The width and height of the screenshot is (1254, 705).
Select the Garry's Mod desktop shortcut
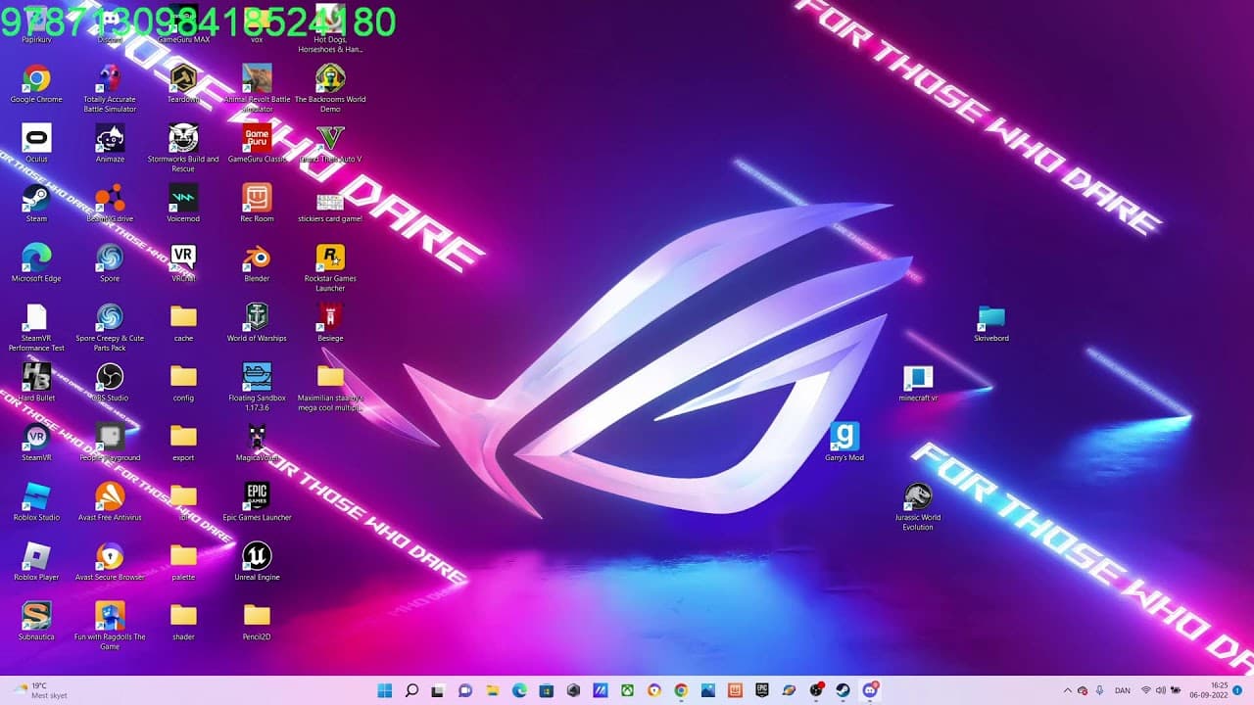point(844,443)
